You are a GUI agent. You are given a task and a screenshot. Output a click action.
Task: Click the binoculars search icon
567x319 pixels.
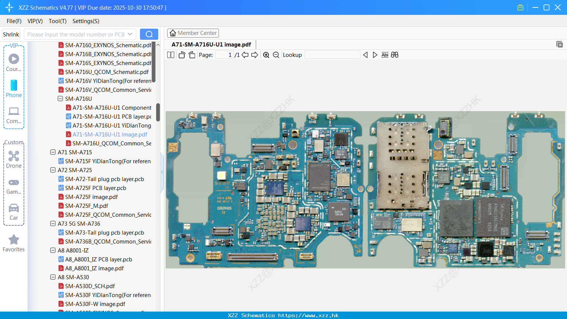(x=395, y=55)
